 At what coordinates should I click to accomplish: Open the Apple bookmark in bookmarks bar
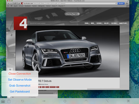[16, 6]
